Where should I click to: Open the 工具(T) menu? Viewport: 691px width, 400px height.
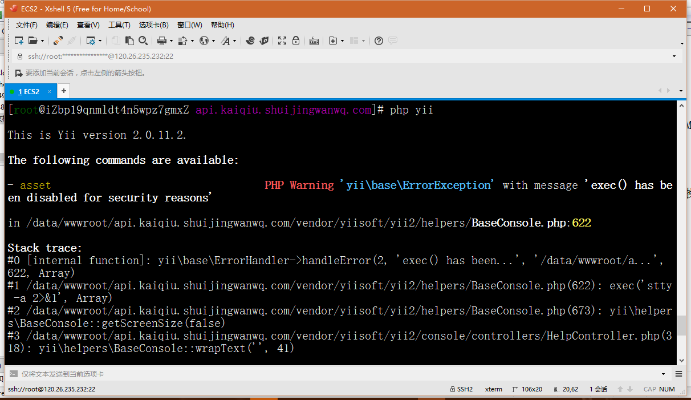[x=119, y=25]
